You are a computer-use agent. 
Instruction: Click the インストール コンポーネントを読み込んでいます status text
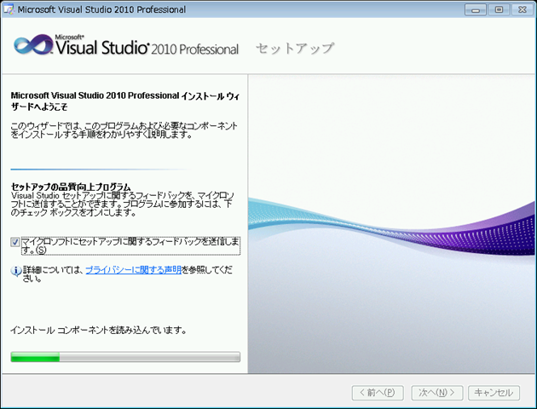tap(98, 329)
